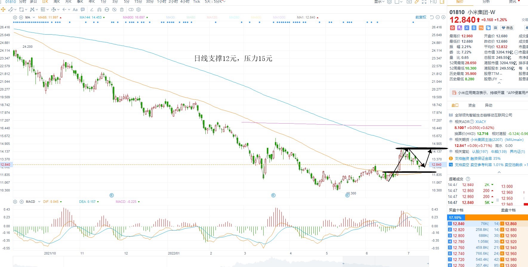
Task: Switch to 异动 movement tab
Action: coord(489,105)
